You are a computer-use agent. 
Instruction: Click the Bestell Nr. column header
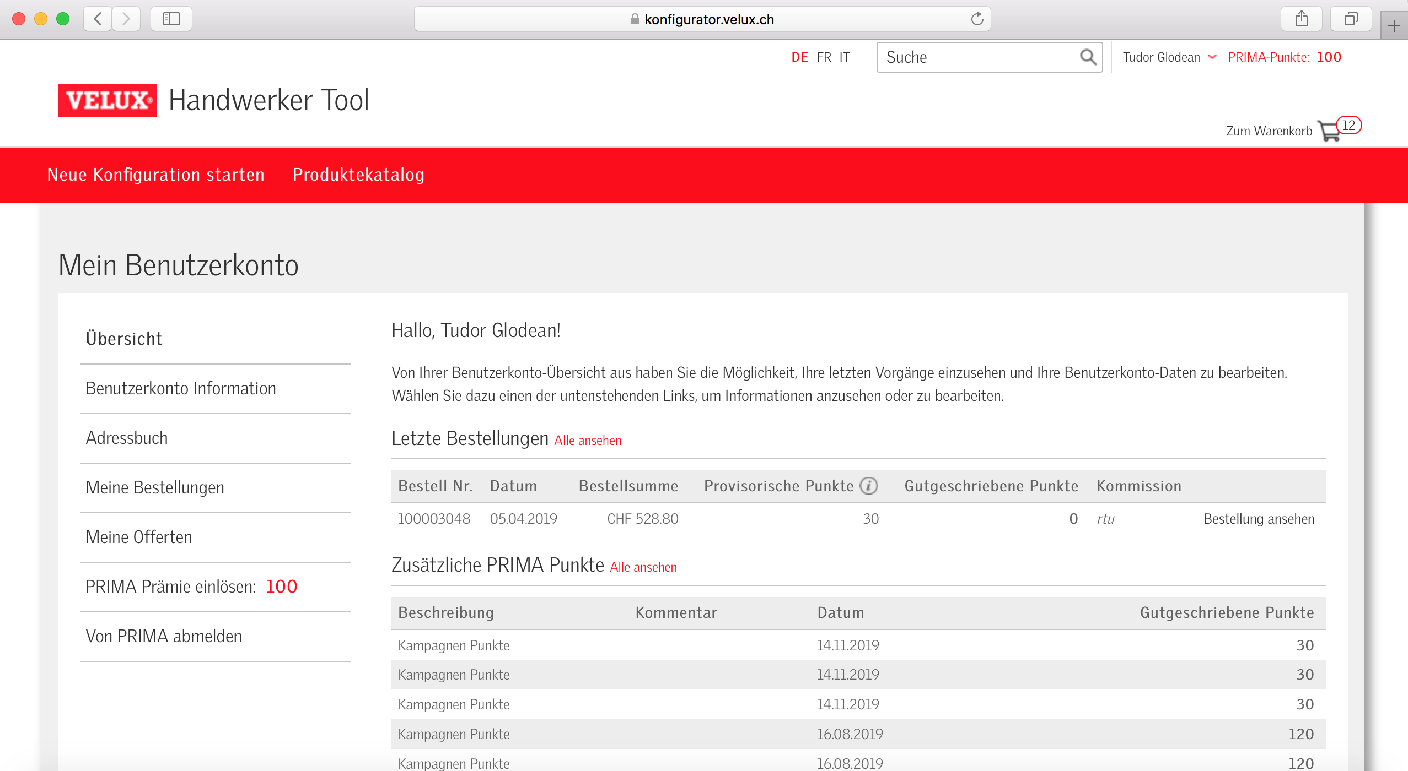click(x=436, y=486)
